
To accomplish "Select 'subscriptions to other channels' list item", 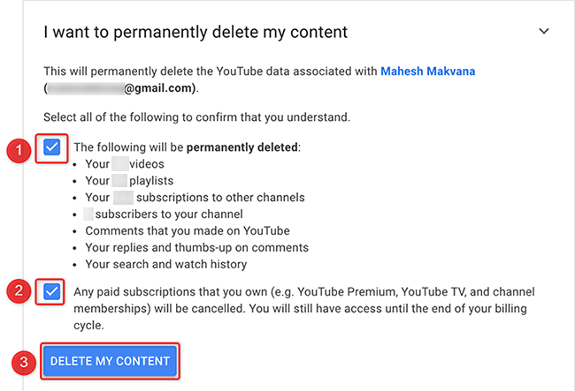I will click(195, 197).
